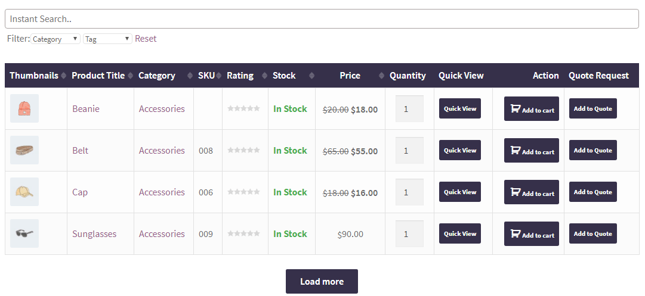645x296 pixels.
Task: Click the Beanie product thumbnail
Action: (x=24, y=108)
